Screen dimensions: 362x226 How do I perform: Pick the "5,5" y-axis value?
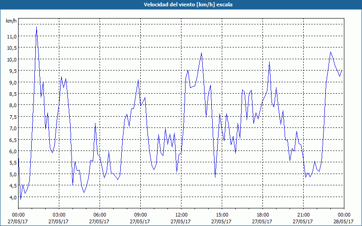click(13, 163)
